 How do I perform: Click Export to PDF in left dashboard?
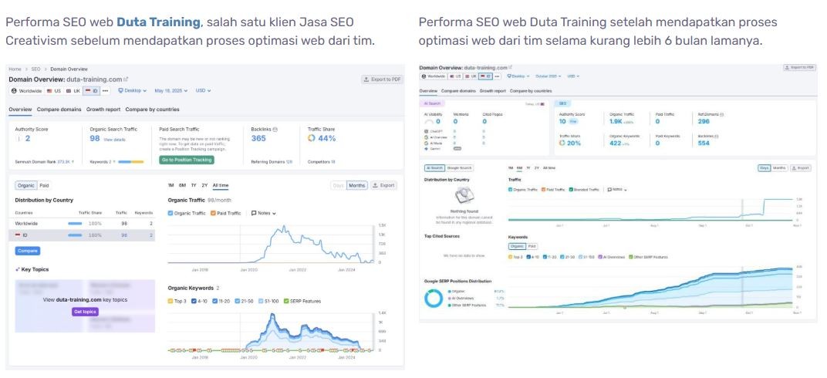(383, 79)
